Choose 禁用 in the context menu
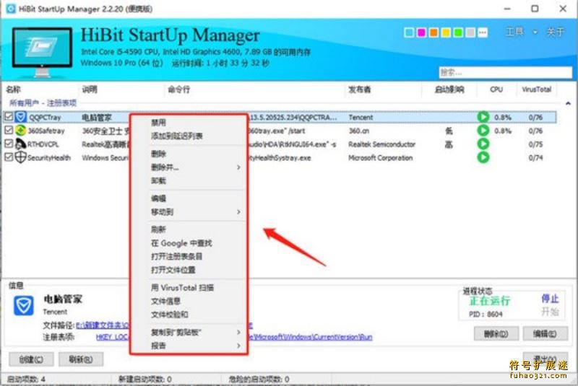This screenshot has height=386, width=578. [x=158, y=123]
